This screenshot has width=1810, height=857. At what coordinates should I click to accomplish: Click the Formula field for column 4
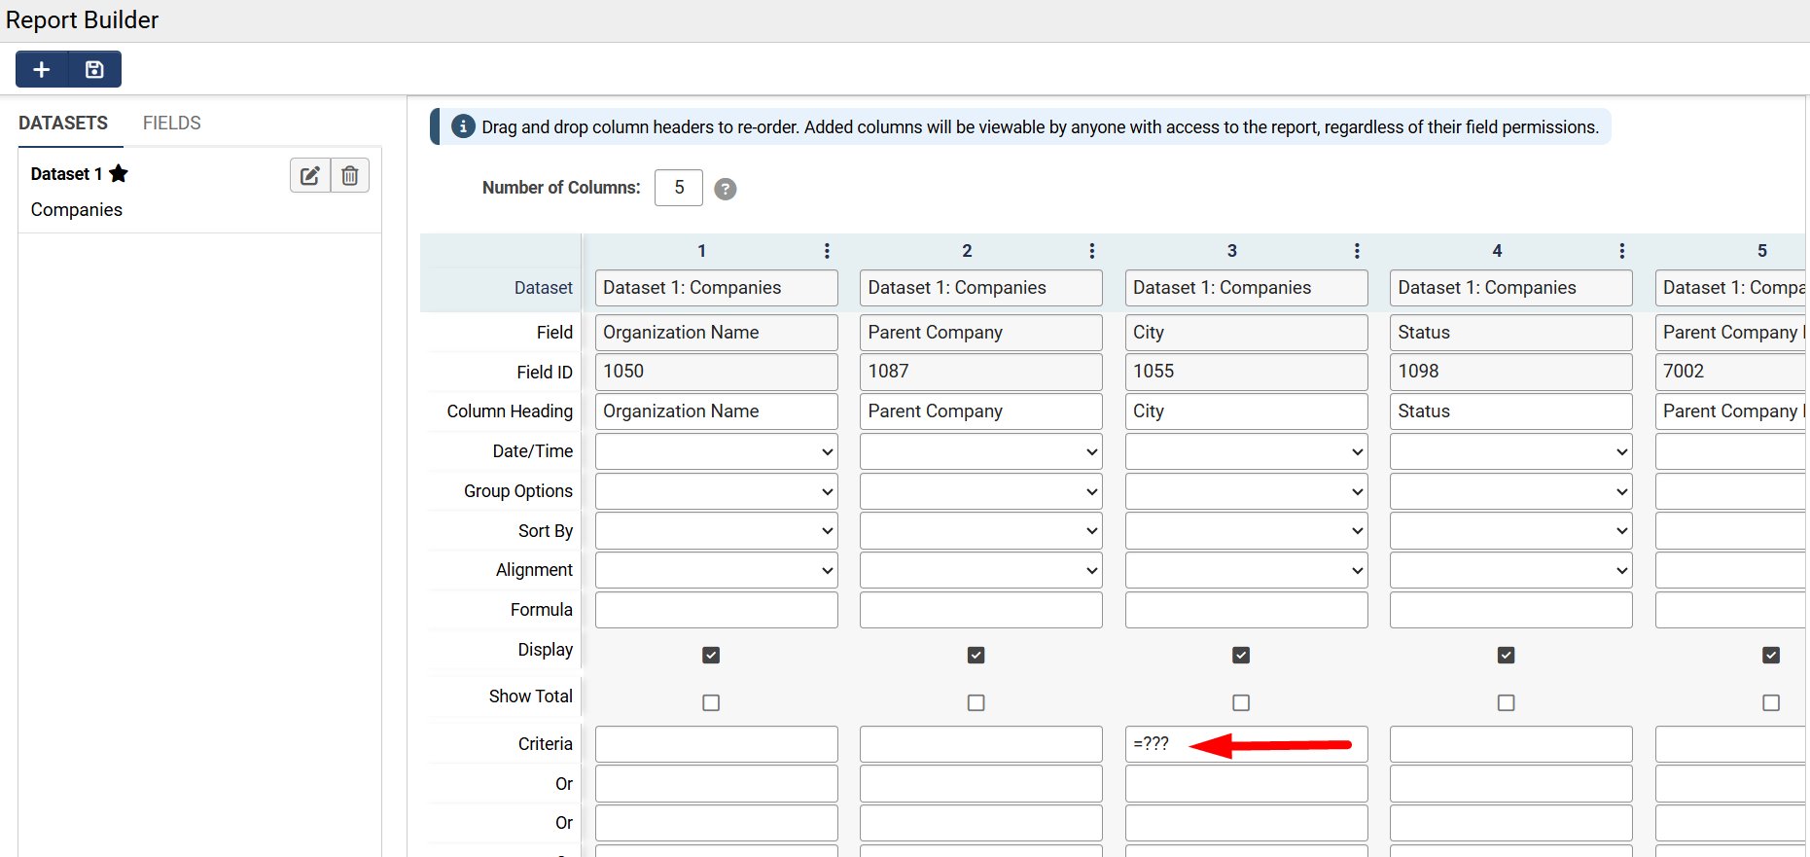(x=1511, y=610)
